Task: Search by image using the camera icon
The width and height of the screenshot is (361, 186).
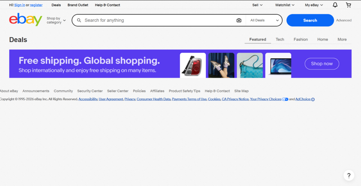Action: pos(239,20)
